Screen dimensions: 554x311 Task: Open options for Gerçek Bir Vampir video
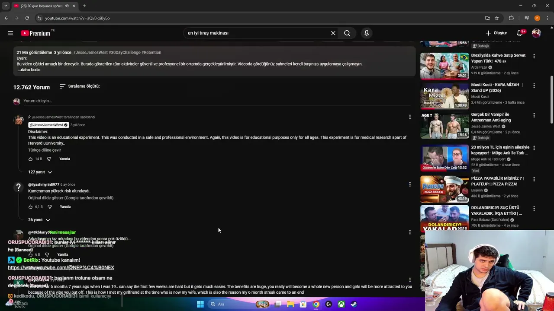point(534,115)
